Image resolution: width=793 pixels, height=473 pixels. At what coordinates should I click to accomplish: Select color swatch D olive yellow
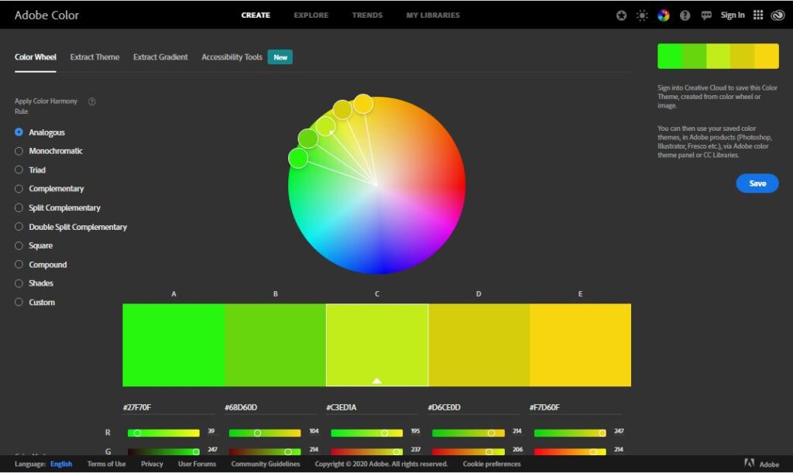479,345
